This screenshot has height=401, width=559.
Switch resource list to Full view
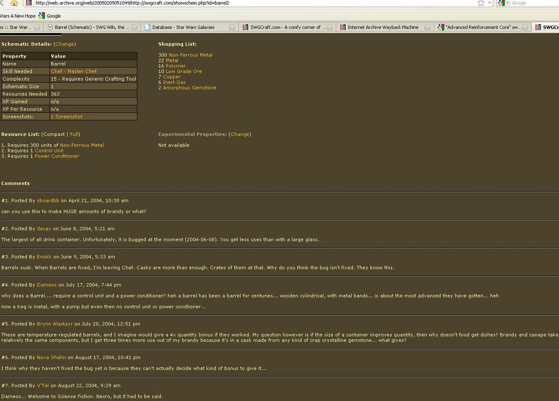[75, 134]
